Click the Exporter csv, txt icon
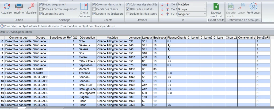This screenshot has width=274, height=109. pos(231,10)
